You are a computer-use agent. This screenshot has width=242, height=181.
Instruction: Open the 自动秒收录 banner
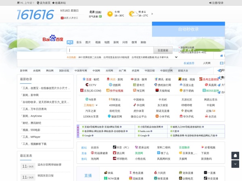(x=188, y=29)
